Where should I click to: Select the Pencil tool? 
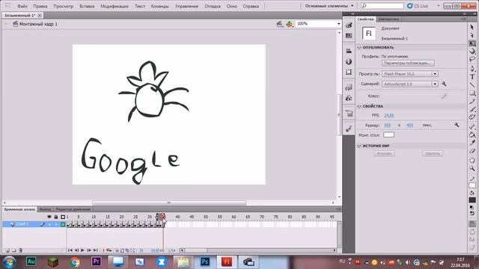(472, 101)
